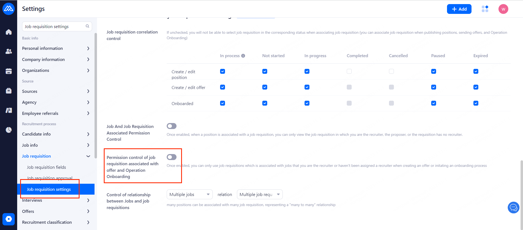The width and height of the screenshot is (523, 230).
Task: Click the info icon beside In process
Action: pos(243,56)
